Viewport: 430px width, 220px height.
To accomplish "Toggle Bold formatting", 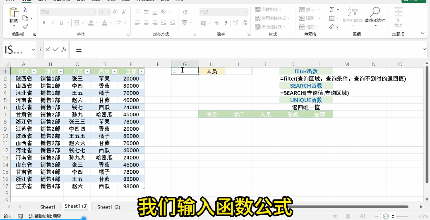I will [x=44, y=23].
